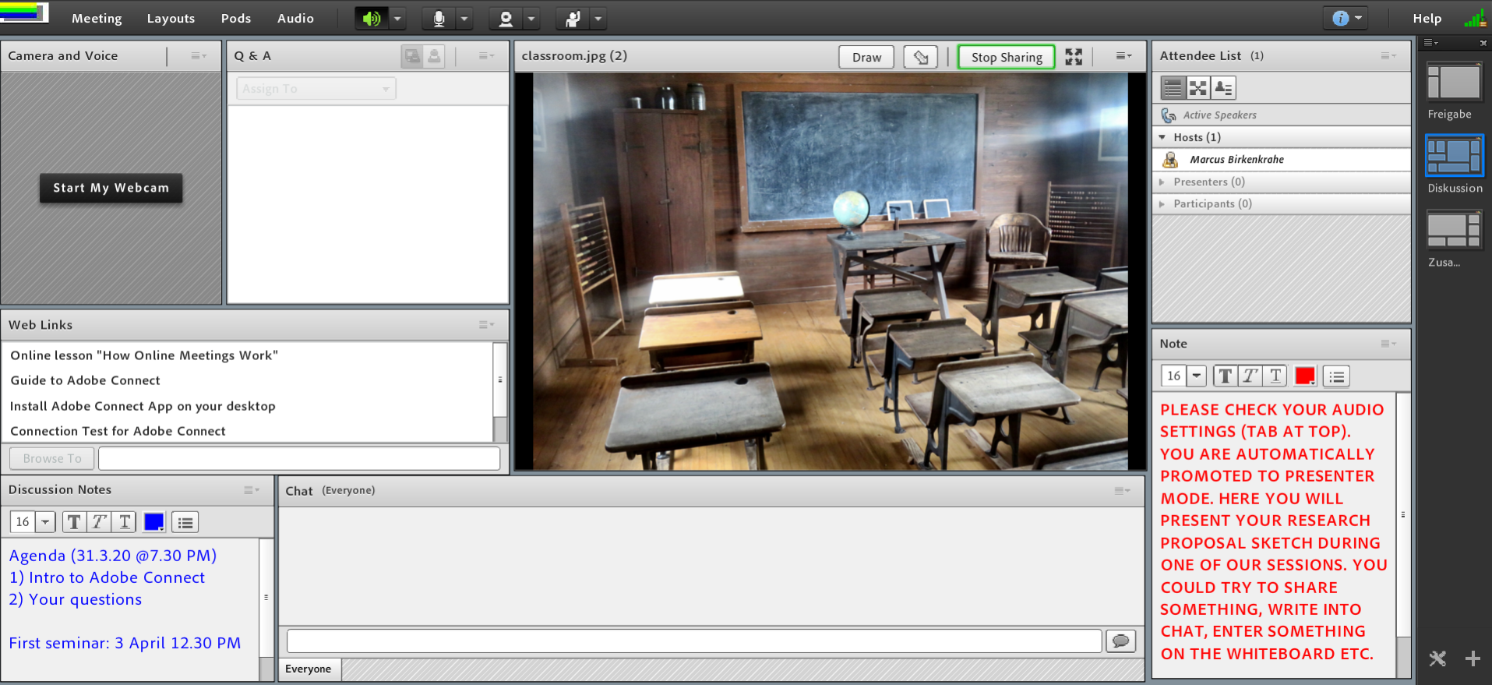Image resolution: width=1492 pixels, height=685 pixels.
Task: Open font size dropdown in Discussion Notes
Action: (46, 522)
